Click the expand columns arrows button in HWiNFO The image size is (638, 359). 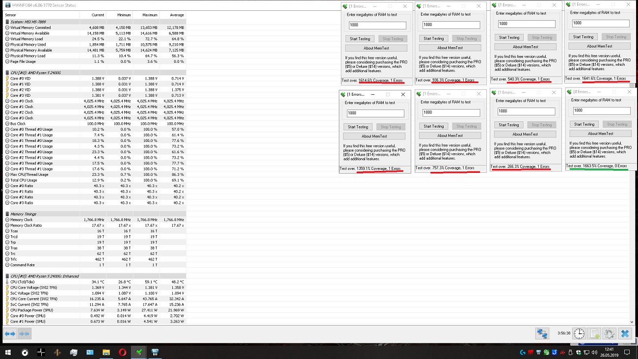[x=10, y=334]
